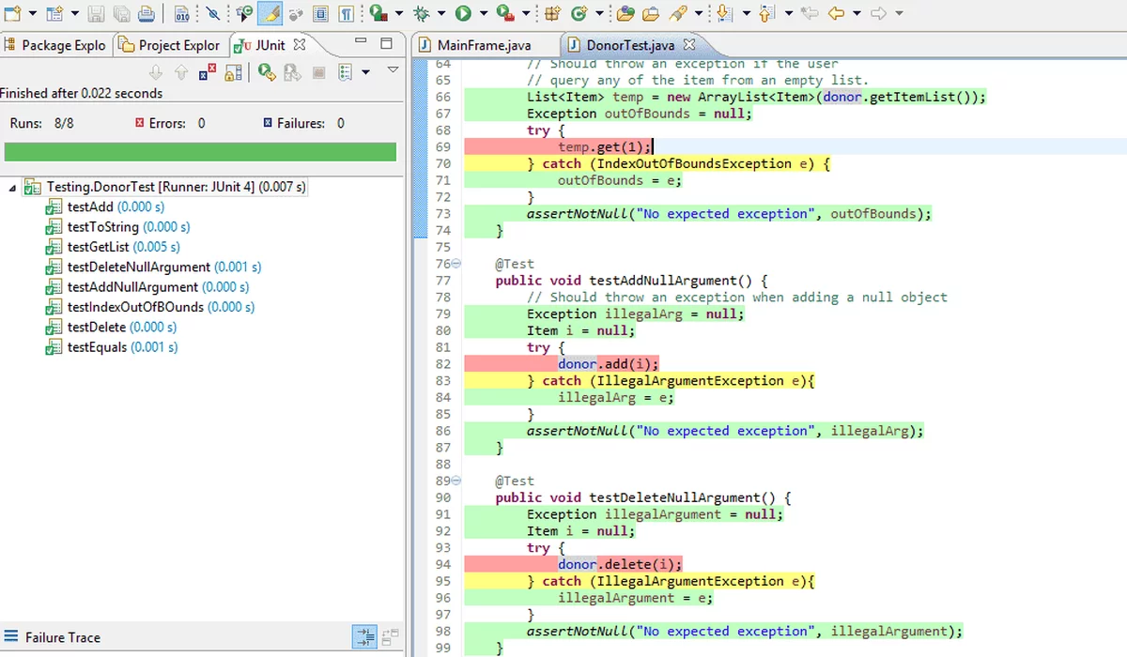Screen dimensions: 1127x657
Task: Click the Debug bug icon in toolbar
Action: (422, 13)
